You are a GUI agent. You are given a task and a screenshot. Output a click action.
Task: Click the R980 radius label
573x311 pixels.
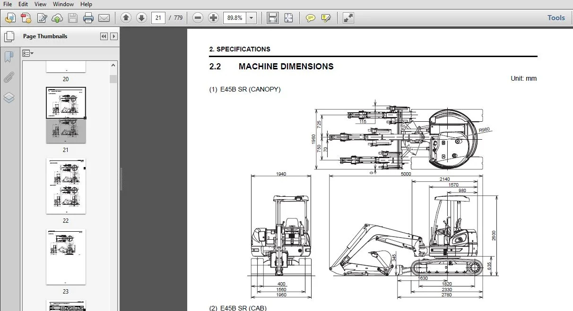click(x=484, y=130)
